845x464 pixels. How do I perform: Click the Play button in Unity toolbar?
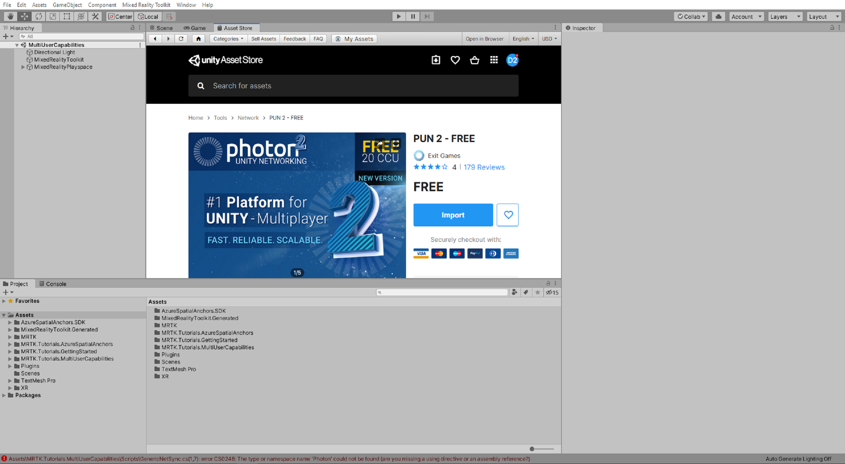[399, 16]
